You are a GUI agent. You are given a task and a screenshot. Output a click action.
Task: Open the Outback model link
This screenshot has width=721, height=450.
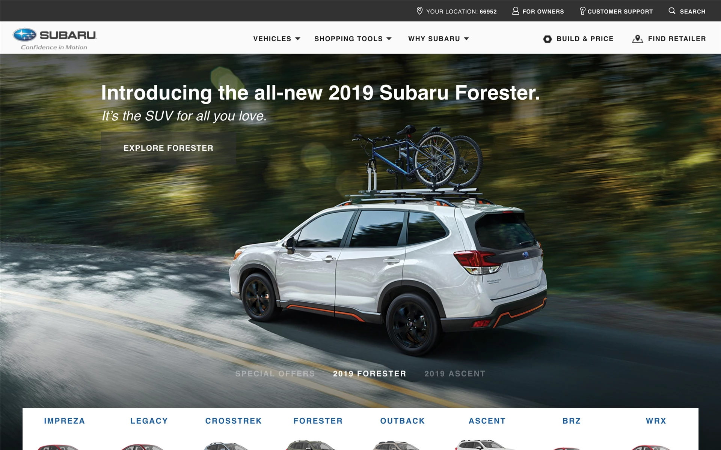(x=403, y=421)
